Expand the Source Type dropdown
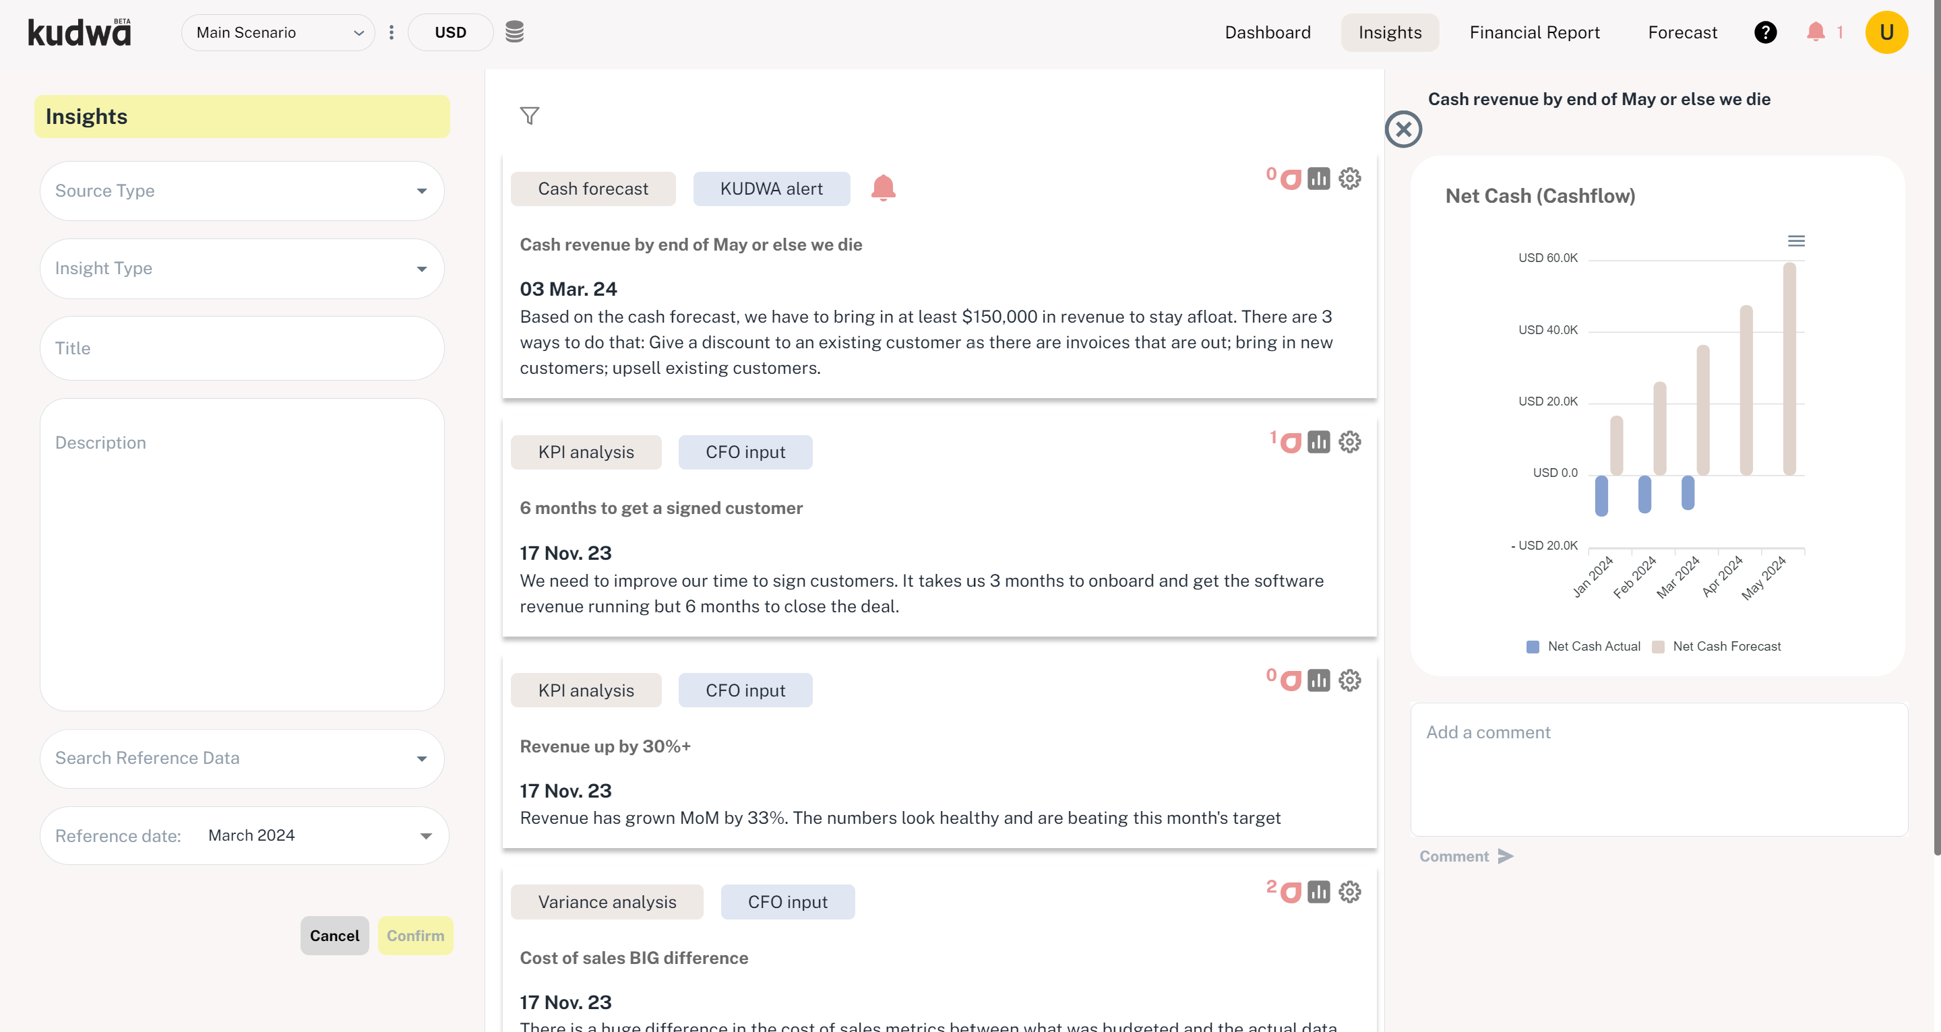The height and width of the screenshot is (1032, 1941). pyautogui.click(x=242, y=191)
